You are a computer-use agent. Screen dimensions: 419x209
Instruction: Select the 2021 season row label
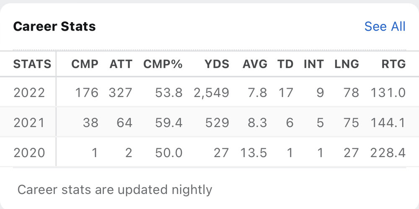click(28, 122)
